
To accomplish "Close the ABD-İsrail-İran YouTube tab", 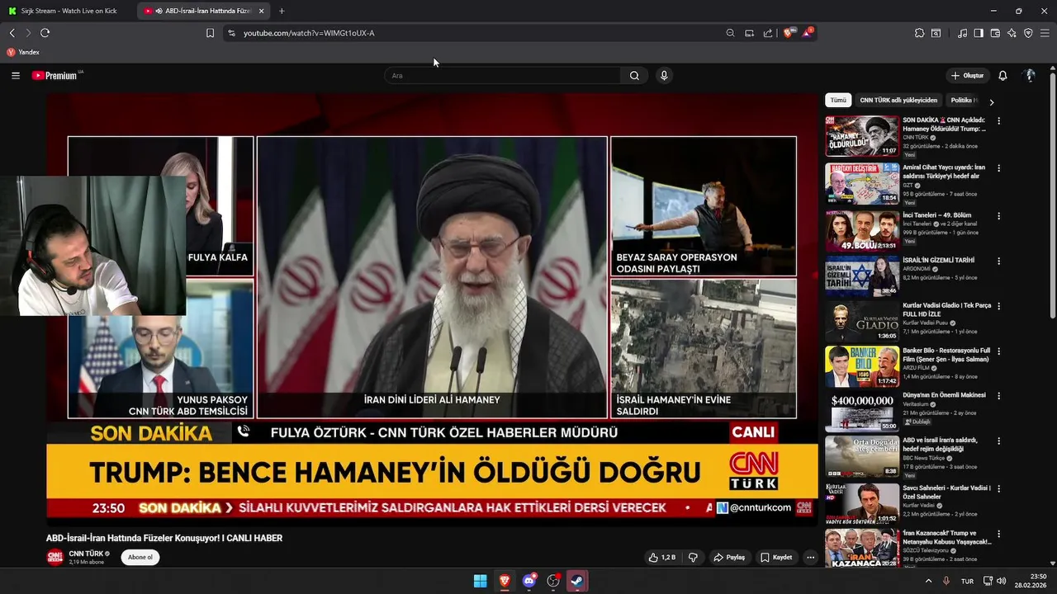I will 262,11.
